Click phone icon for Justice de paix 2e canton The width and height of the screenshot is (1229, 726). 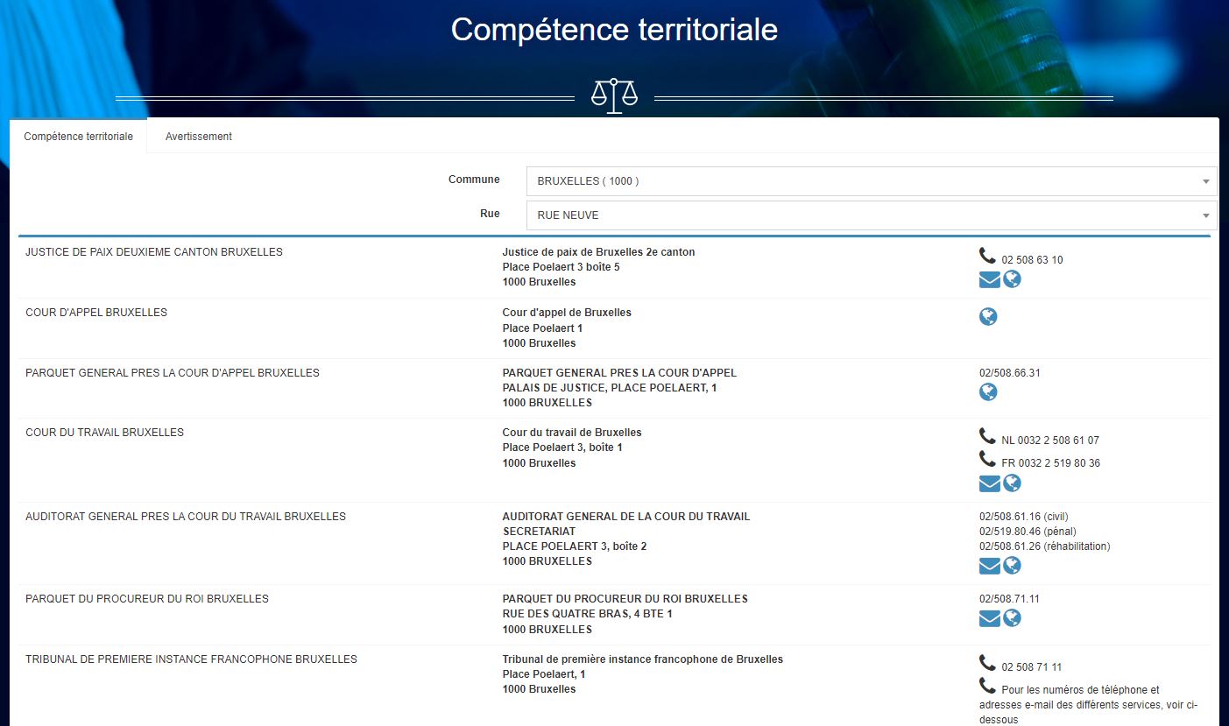coord(987,256)
